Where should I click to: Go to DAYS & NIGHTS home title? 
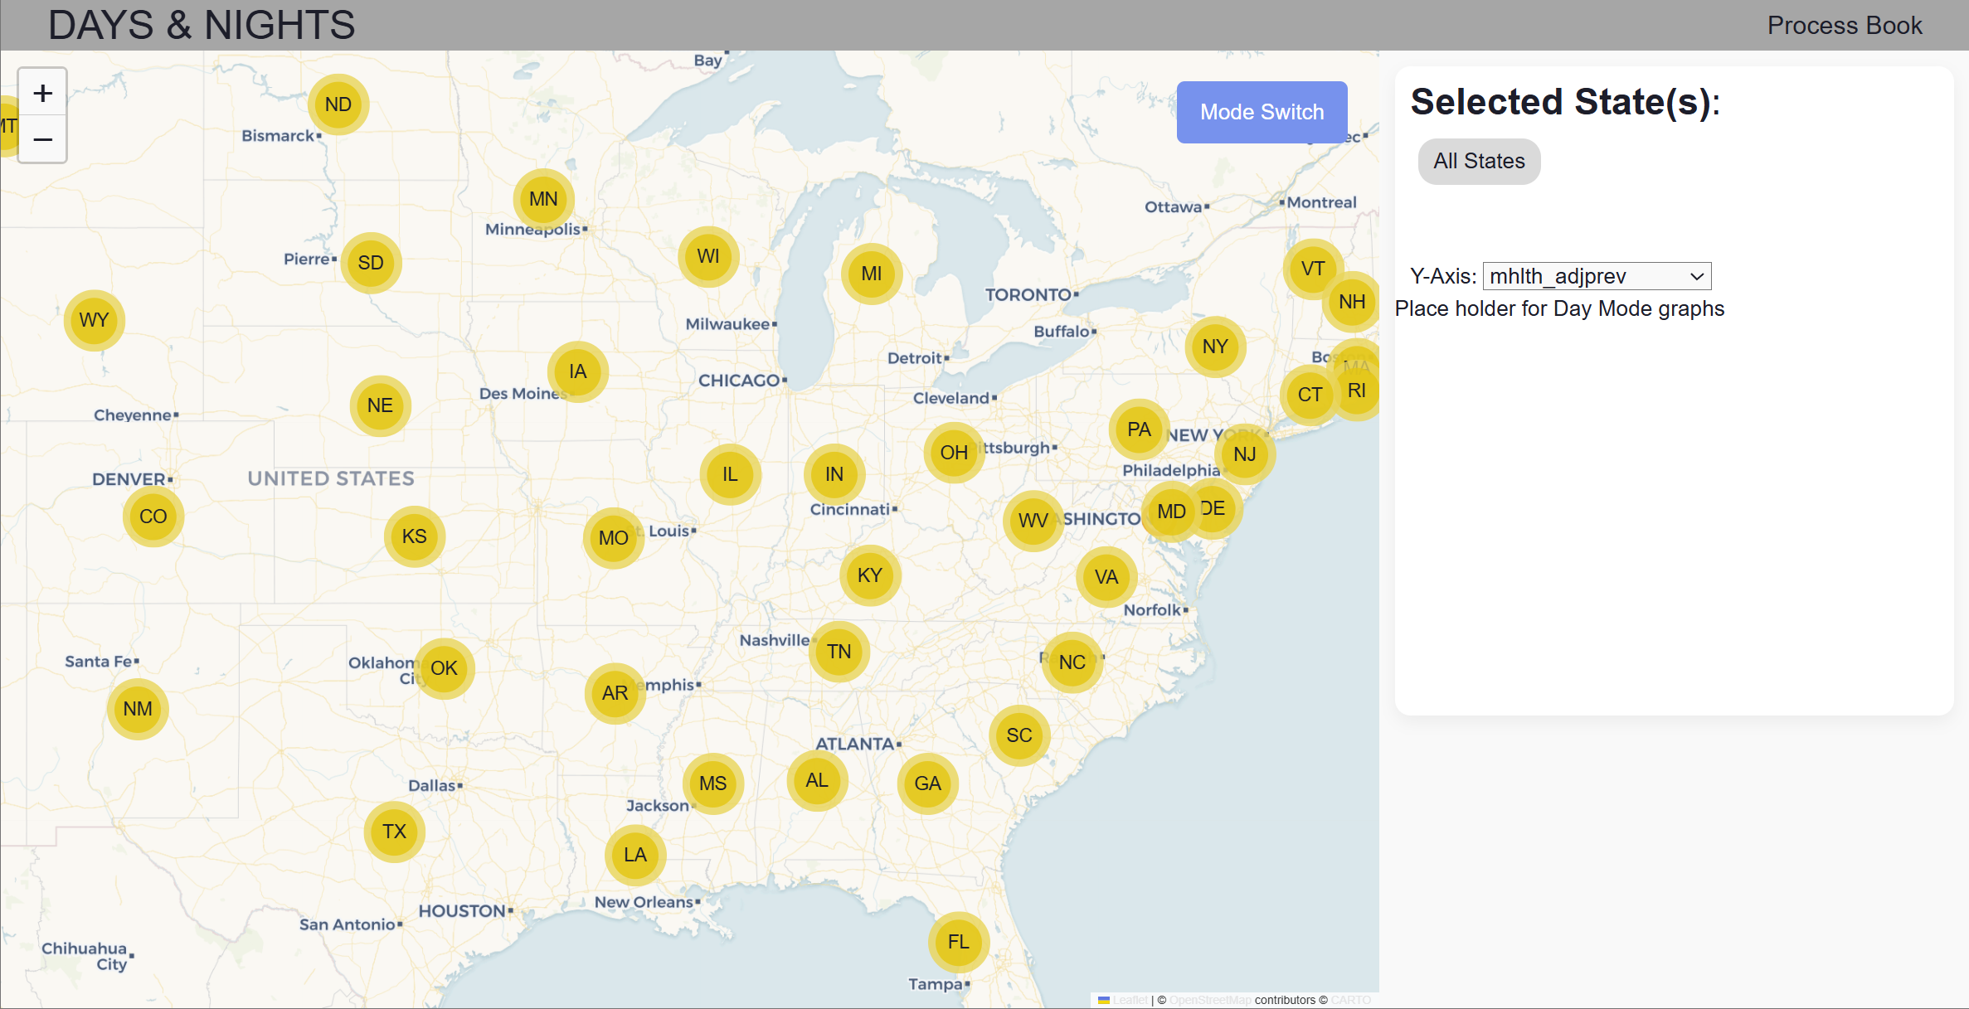pos(202,25)
